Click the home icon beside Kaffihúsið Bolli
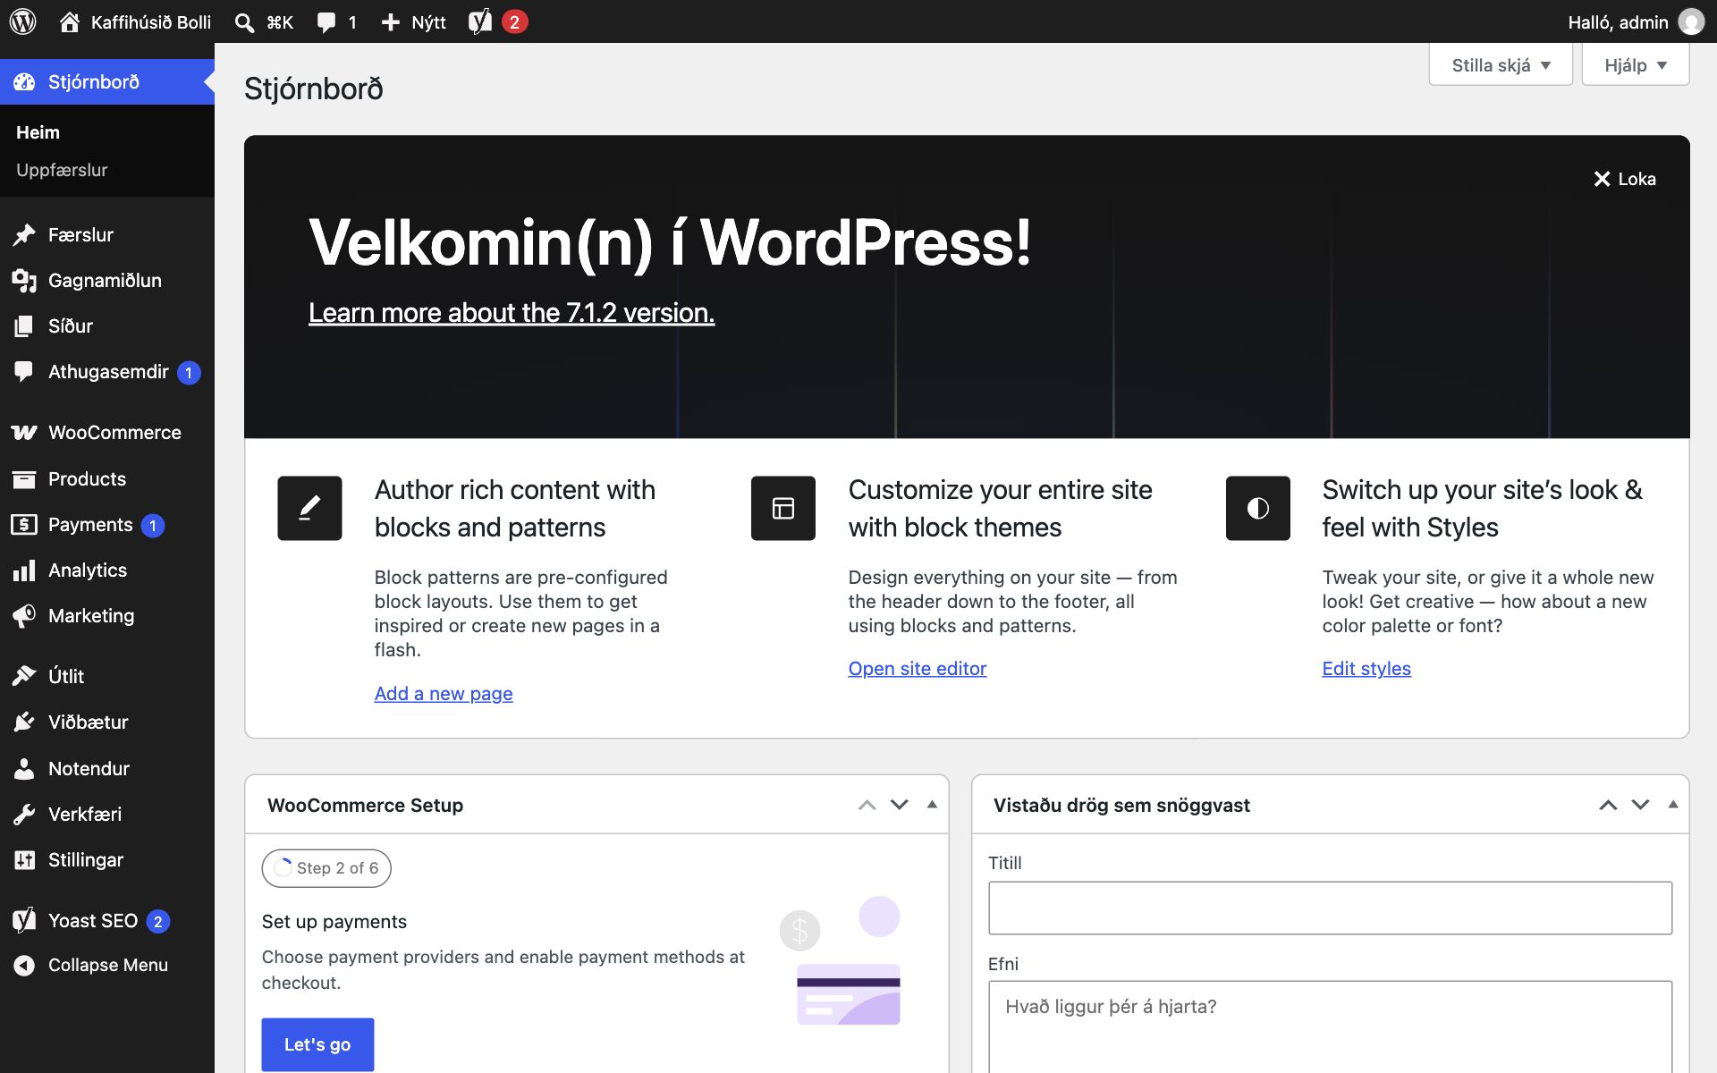Image resolution: width=1717 pixels, height=1073 pixels. tap(70, 22)
